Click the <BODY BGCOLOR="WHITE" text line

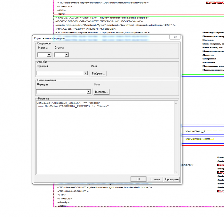pos(99,21)
